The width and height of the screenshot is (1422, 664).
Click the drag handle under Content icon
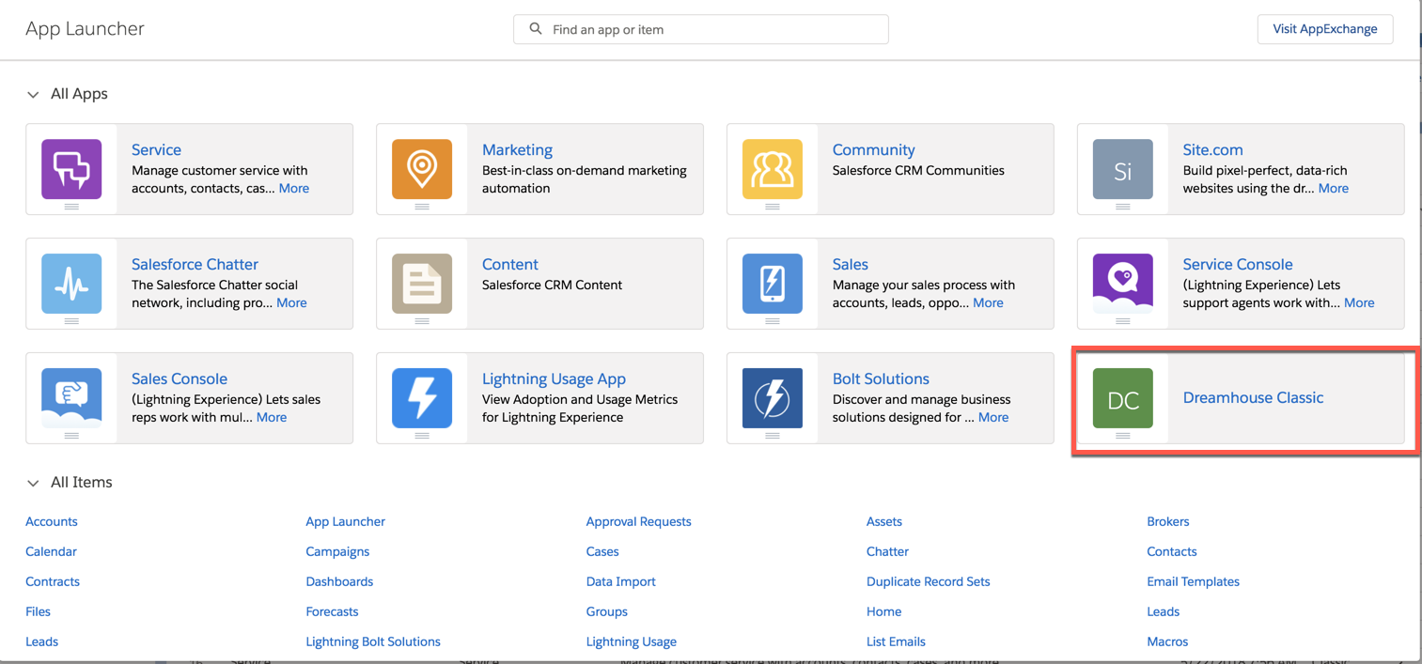click(422, 321)
